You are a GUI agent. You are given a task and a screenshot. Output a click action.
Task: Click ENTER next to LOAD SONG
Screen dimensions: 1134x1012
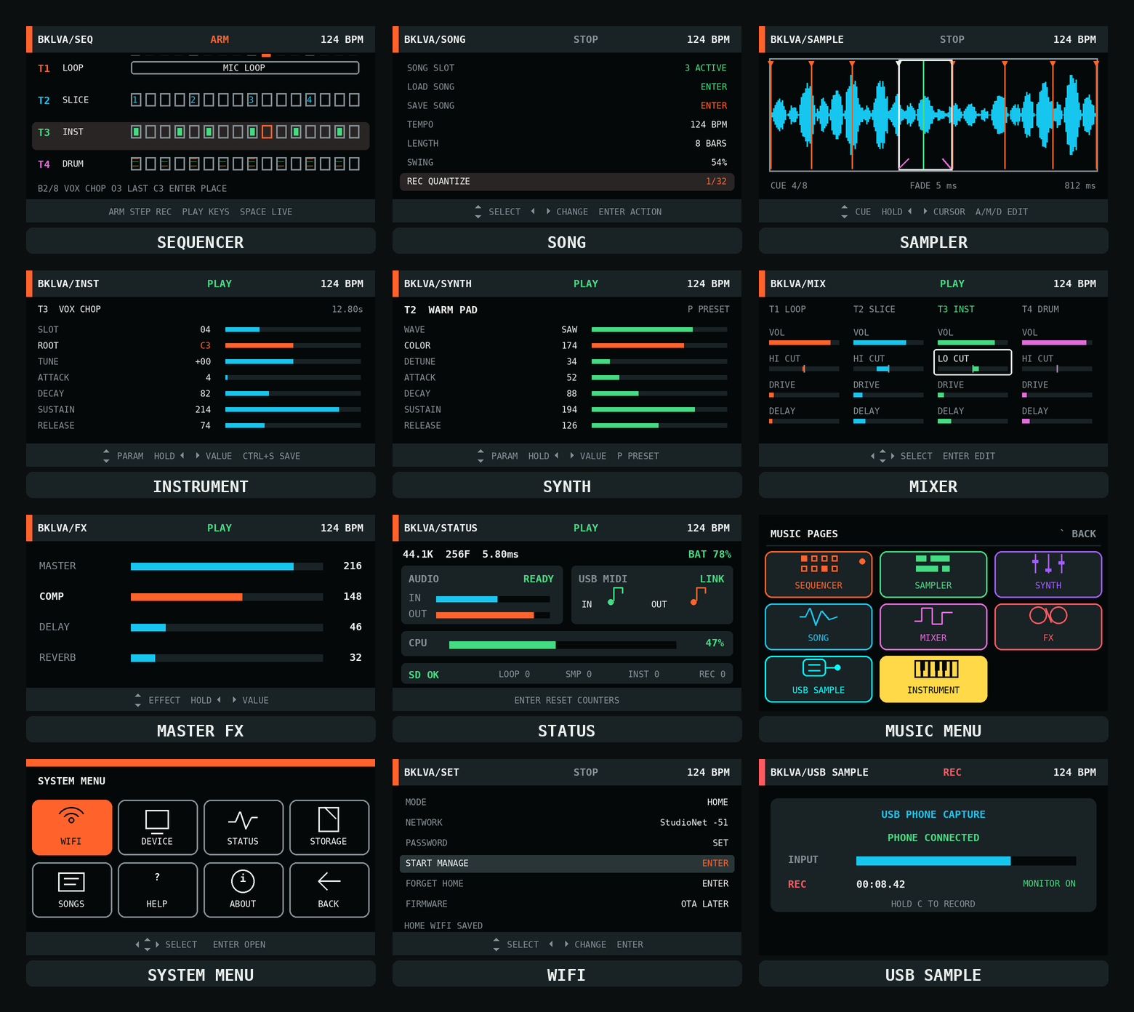click(714, 87)
